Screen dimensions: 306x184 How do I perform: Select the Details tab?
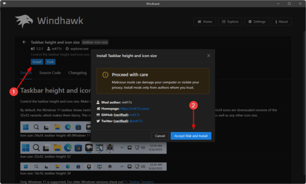[26, 73]
